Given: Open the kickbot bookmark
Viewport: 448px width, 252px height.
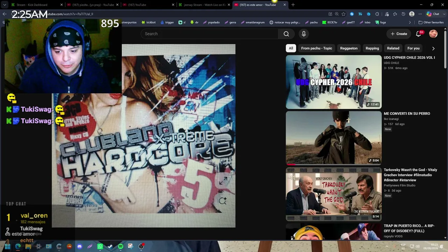Looking at the screenshot, I should pos(148,22).
